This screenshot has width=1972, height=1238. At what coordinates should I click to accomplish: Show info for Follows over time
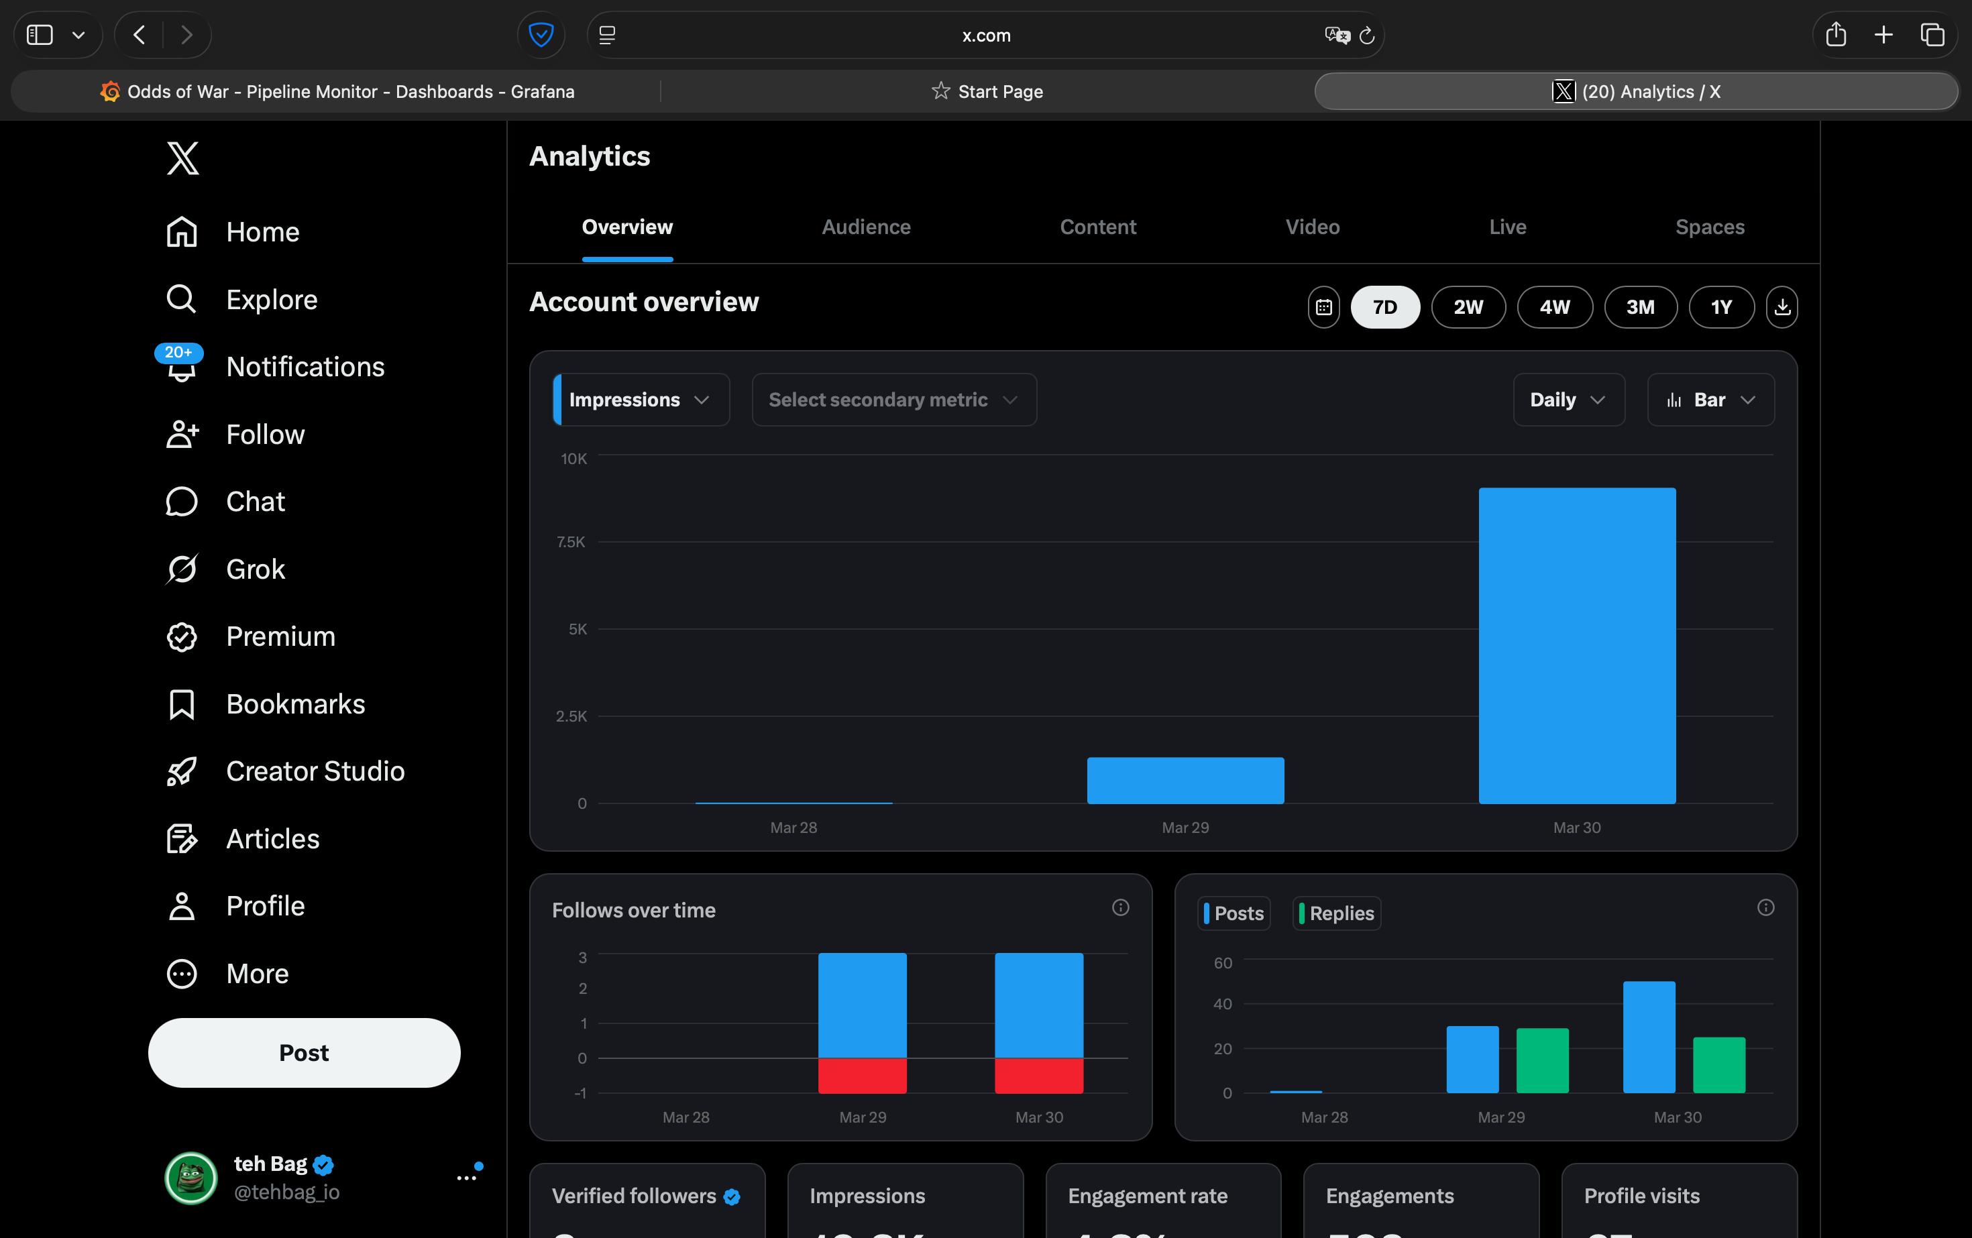click(1120, 907)
